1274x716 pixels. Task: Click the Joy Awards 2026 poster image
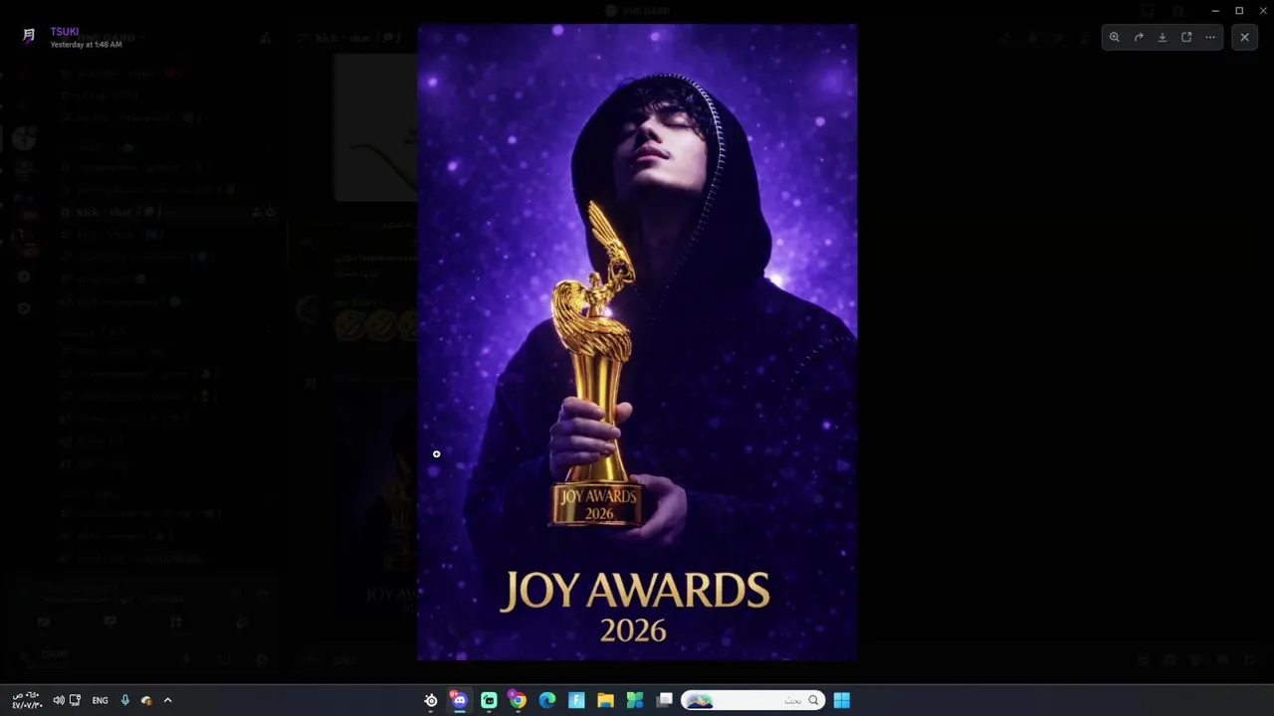tap(637, 342)
